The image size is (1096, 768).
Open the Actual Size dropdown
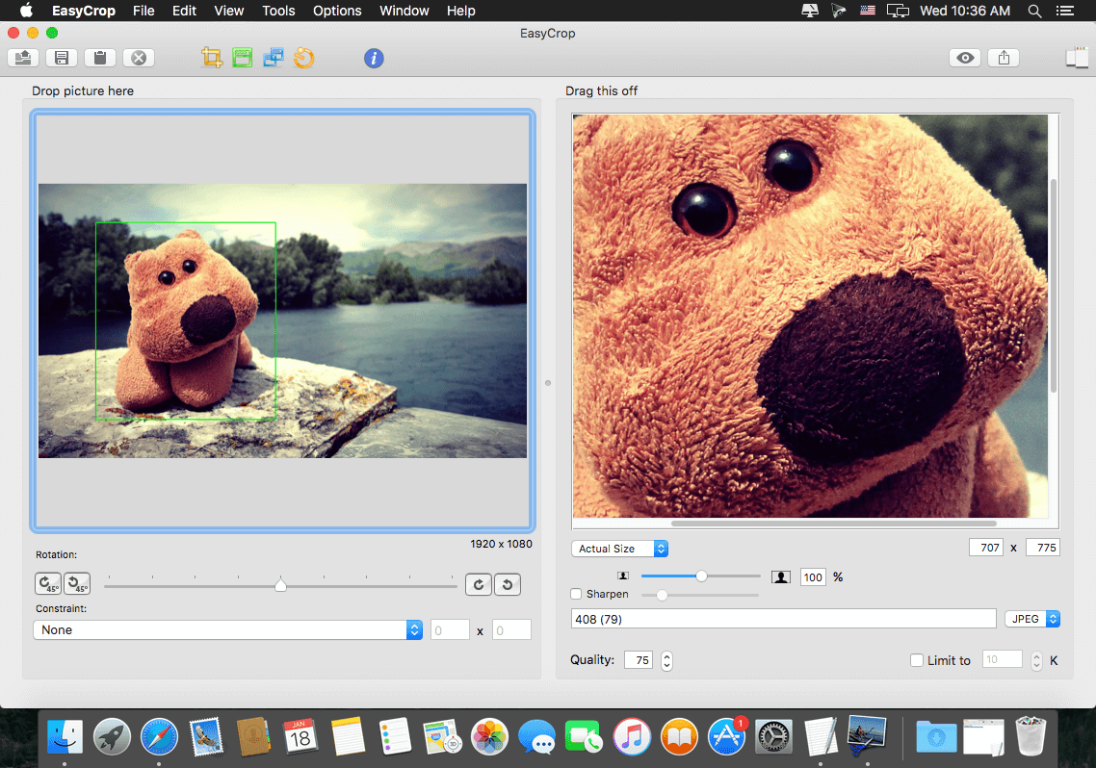(x=620, y=549)
